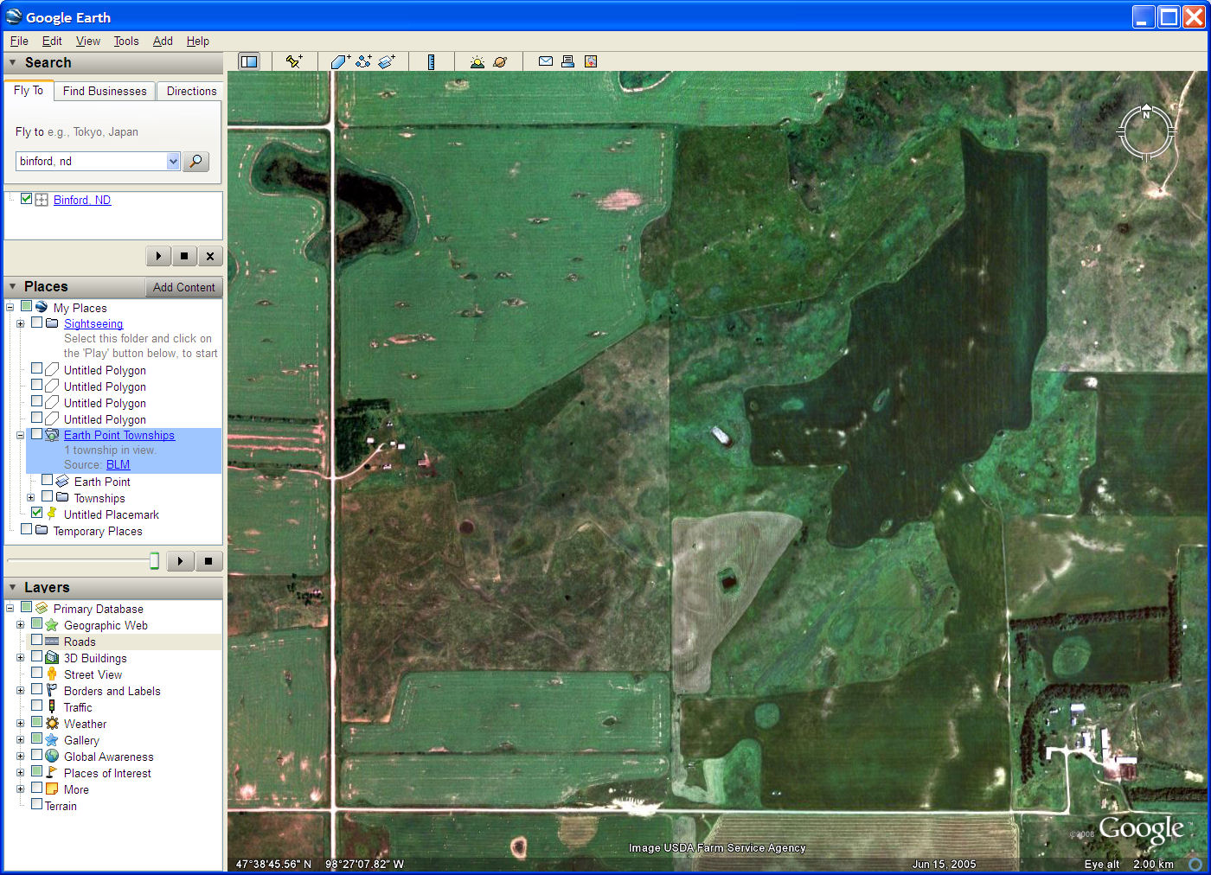Collapse the Search panel triangle
Screen dimensions: 1211x875
point(12,62)
